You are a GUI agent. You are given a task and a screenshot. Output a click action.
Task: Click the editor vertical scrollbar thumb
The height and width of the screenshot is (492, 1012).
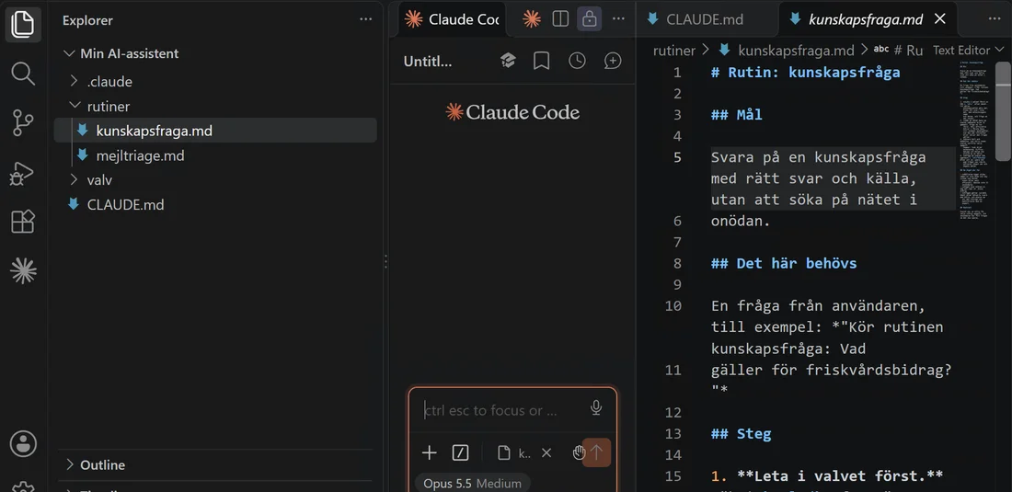click(1003, 111)
